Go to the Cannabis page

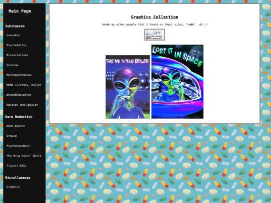click(13, 35)
